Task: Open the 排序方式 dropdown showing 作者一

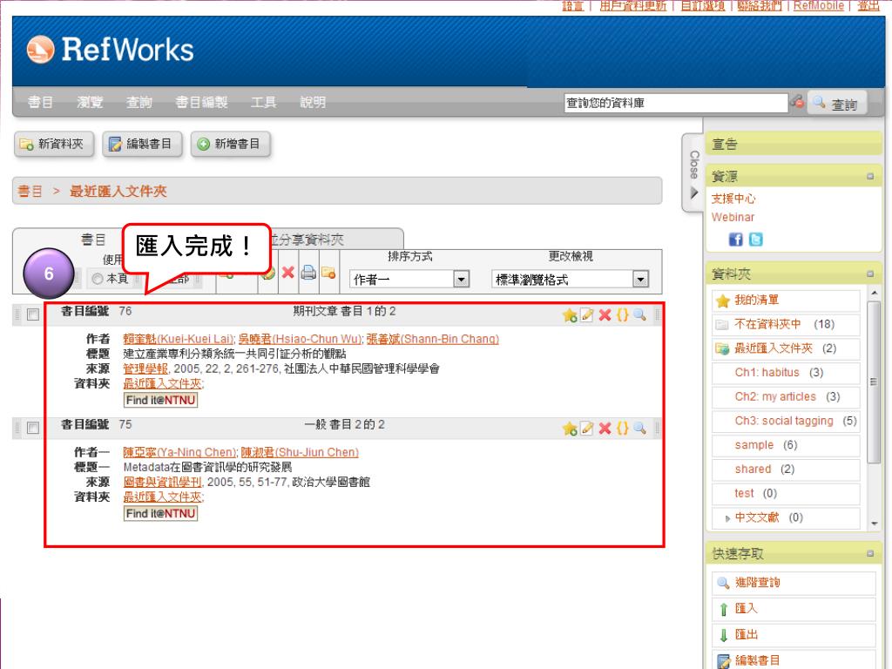Action: tap(409, 280)
